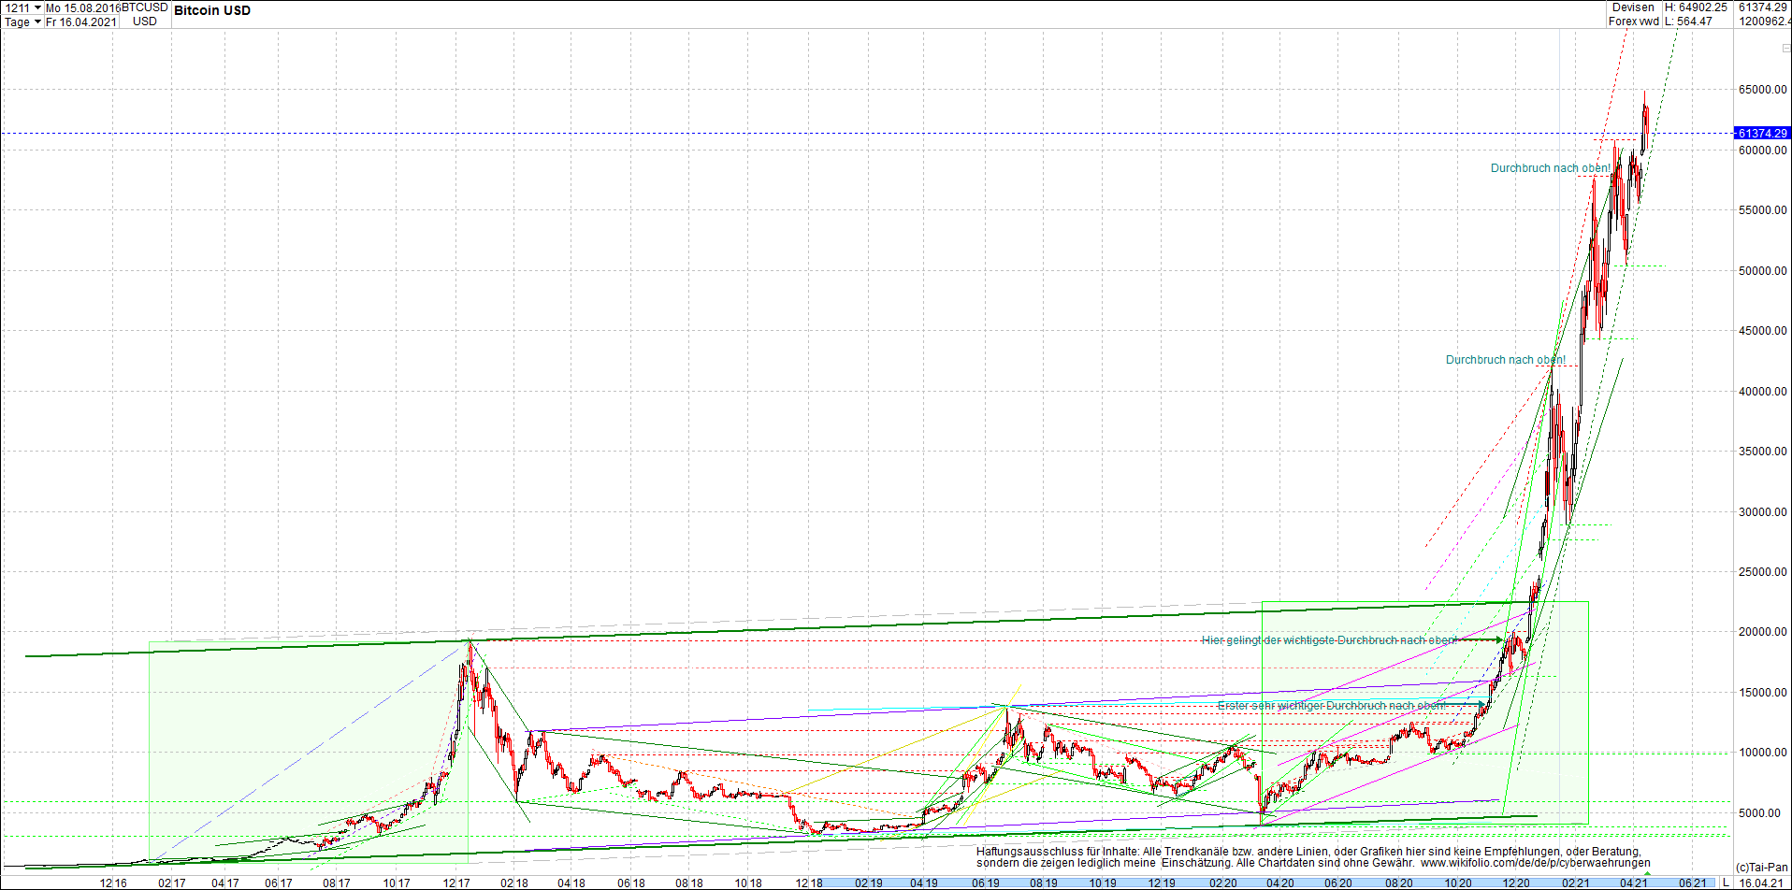Click the 12'16 label on the time axis
Image resolution: width=1792 pixels, height=890 pixels.
click(x=113, y=883)
